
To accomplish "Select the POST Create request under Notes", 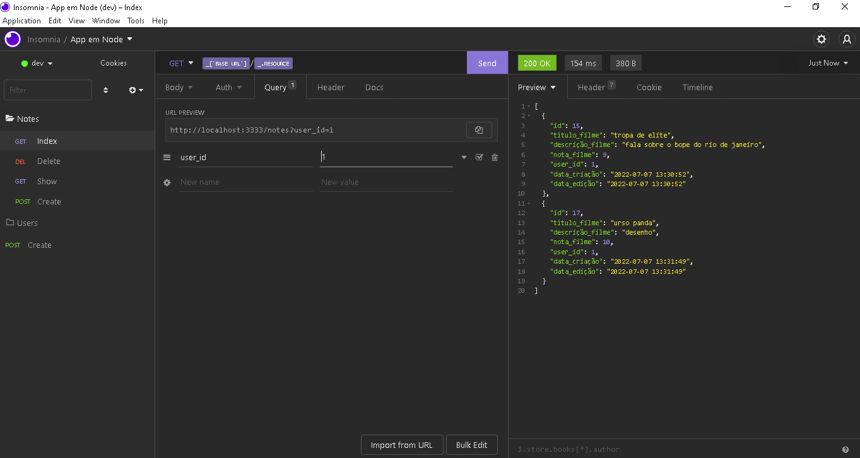I will [77, 202].
